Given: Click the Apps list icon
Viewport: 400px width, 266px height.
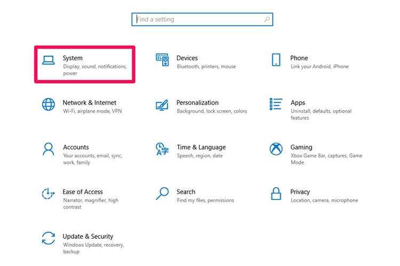Looking at the screenshot, I should pos(276,104).
